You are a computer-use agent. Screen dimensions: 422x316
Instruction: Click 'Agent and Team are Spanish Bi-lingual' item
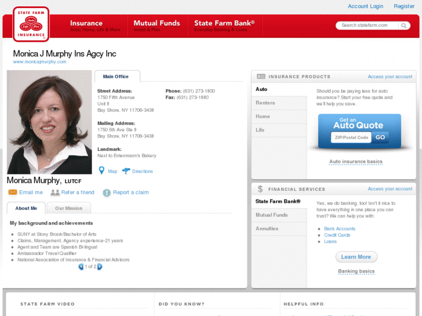tap(57, 247)
